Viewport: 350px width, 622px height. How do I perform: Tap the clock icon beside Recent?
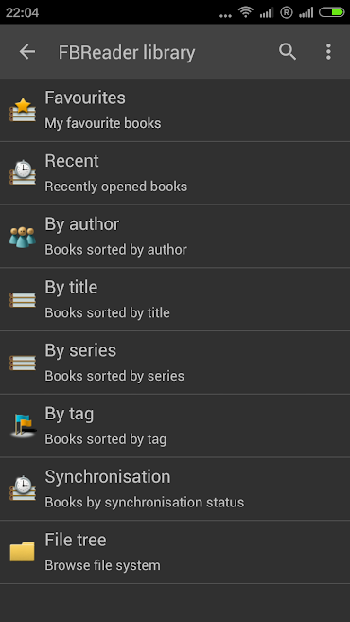pyautogui.click(x=23, y=172)
